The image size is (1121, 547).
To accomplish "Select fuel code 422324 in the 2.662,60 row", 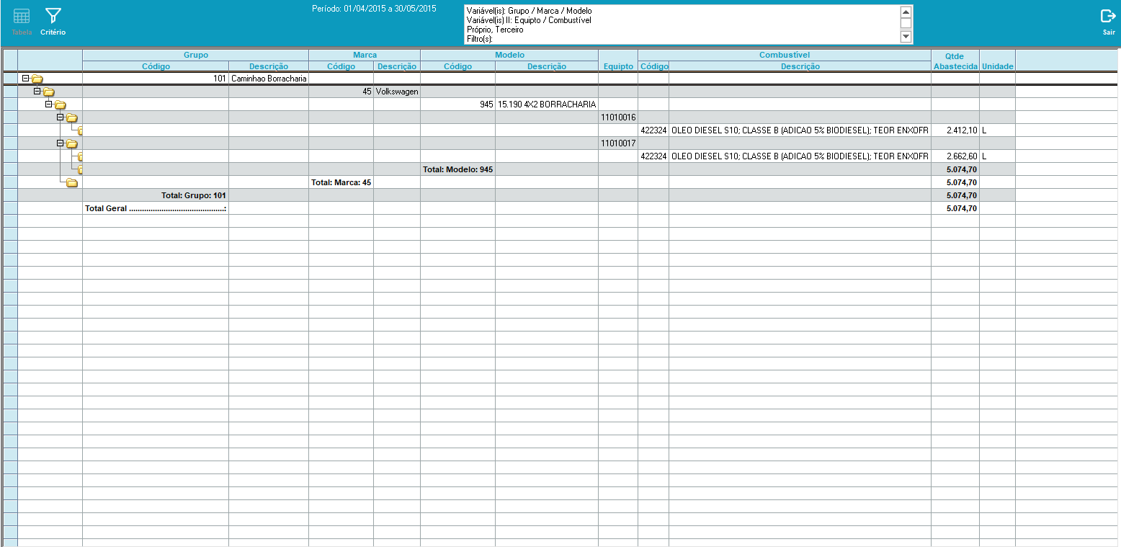I will pos(653,157).
